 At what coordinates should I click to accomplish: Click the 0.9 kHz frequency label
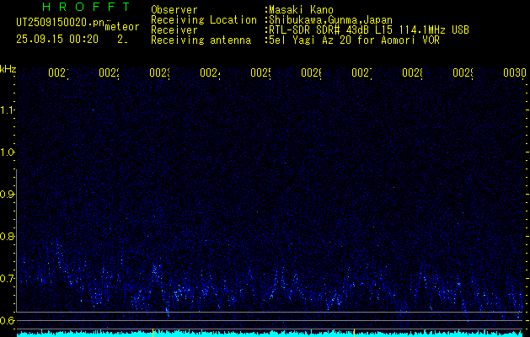point(7,195)
